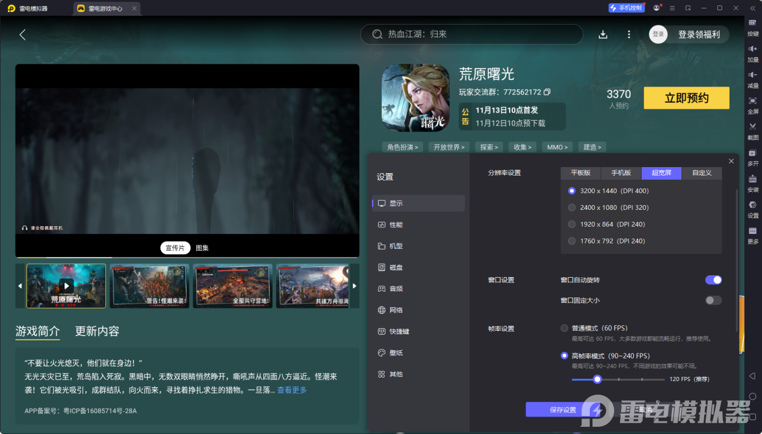The height and width of the screenshot is (434, 762).
Task: Install an APK using the 安装 icon
Action: [x=753, y=183]
